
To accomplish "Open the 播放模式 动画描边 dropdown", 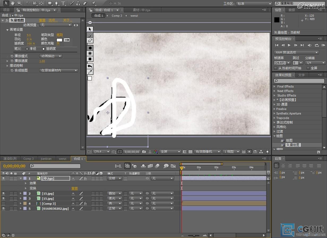I will (x=51, y=56).
